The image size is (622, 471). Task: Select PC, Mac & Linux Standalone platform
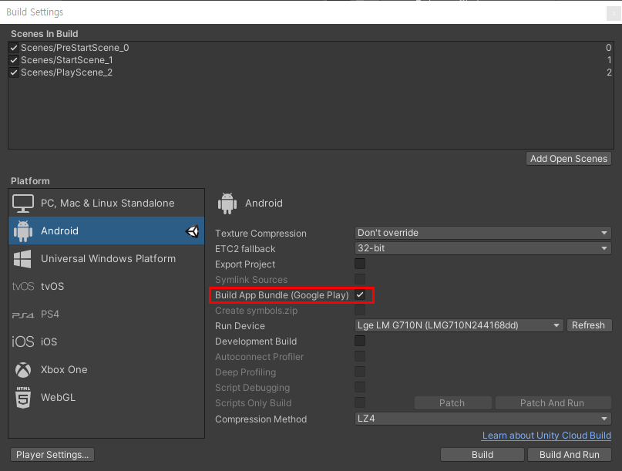coord(106,204)
